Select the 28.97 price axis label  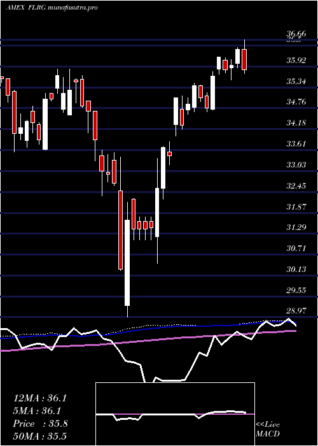pos(296,311)
